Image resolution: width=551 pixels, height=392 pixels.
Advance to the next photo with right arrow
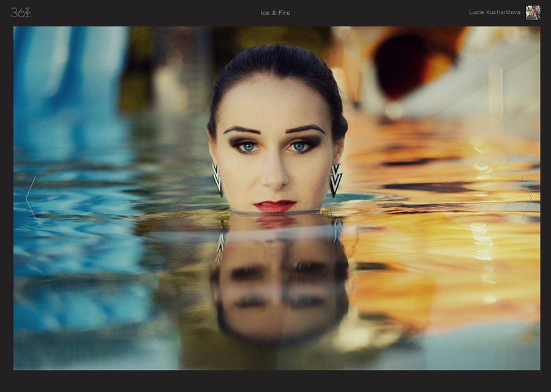(x=526, y=197)
